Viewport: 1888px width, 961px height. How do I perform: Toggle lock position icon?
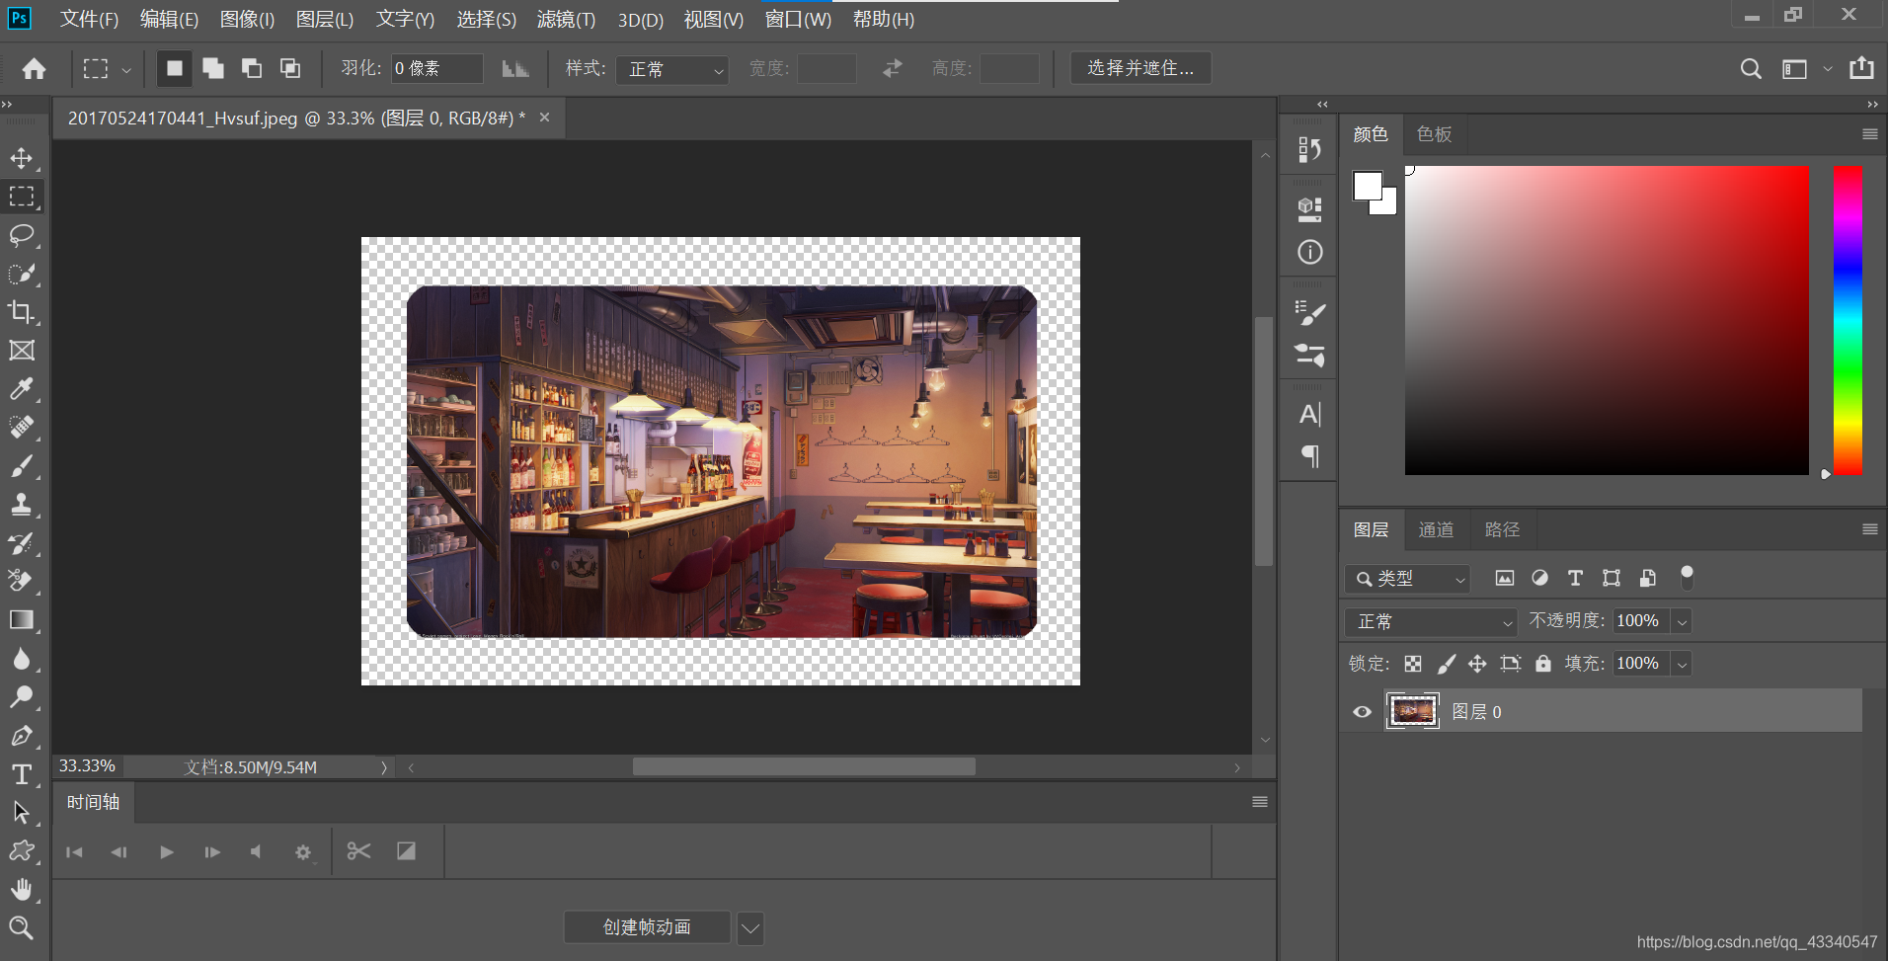point(1477,664)
